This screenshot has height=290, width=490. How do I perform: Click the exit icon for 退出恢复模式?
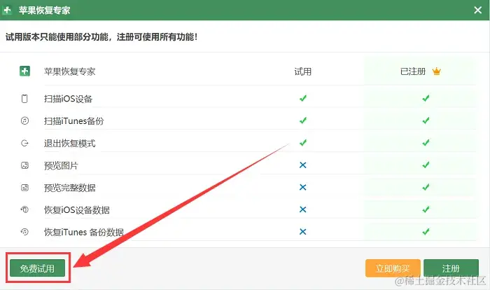24,144
